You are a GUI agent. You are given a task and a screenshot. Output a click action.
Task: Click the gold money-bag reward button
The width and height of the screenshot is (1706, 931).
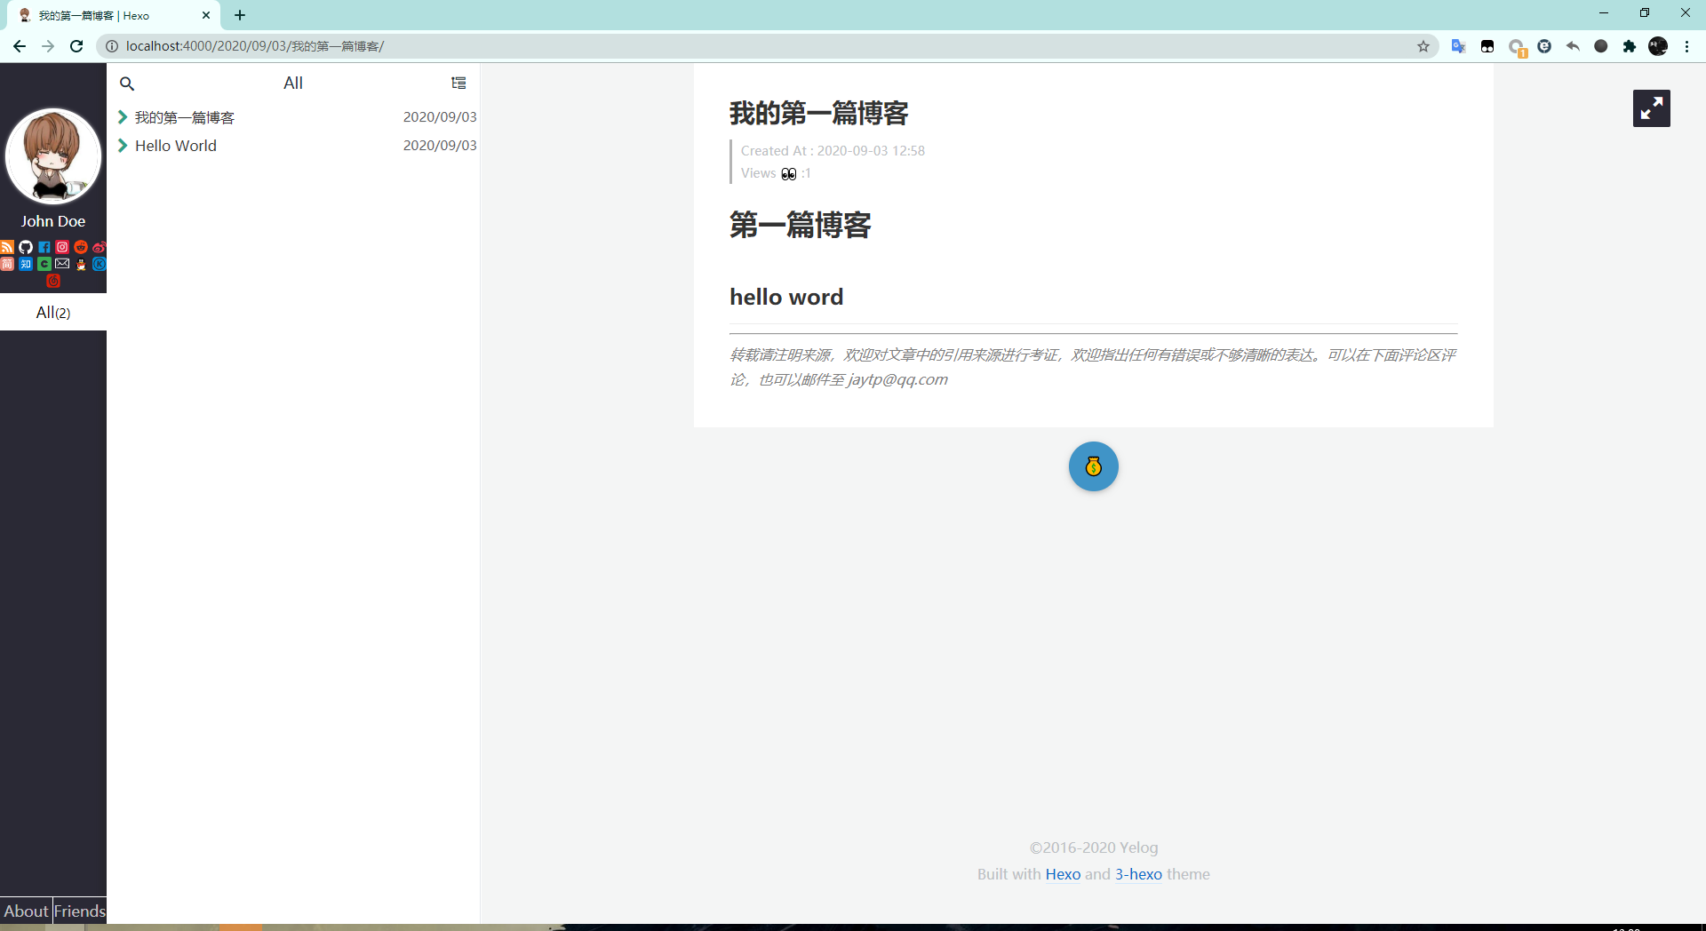(x=1093, y=466)
